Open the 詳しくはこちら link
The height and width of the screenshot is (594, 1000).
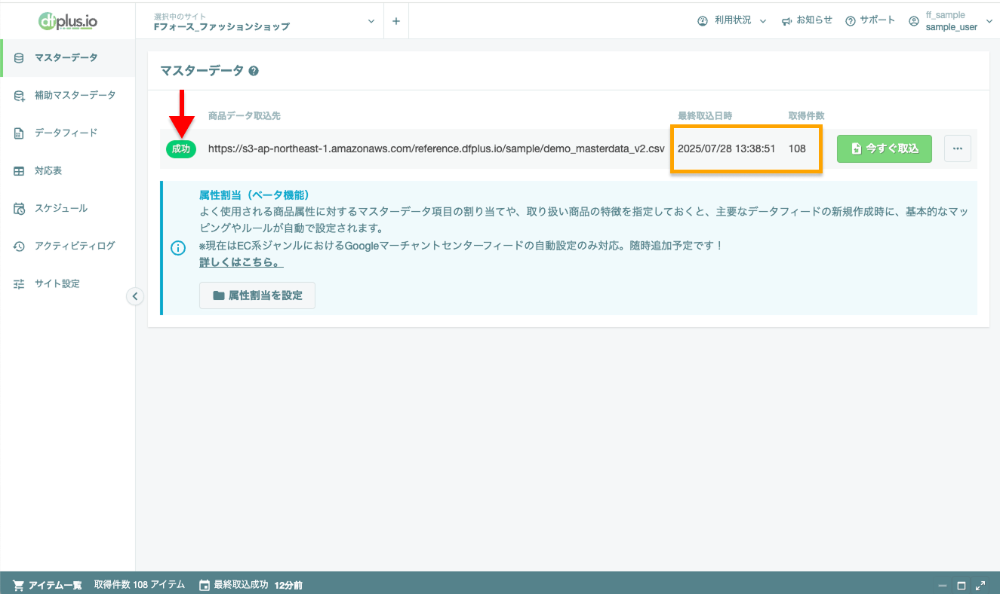click(242, 262)
